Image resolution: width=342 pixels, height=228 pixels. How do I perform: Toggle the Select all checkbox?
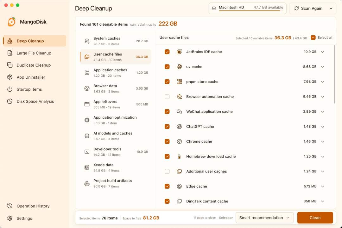click(313, 38)
